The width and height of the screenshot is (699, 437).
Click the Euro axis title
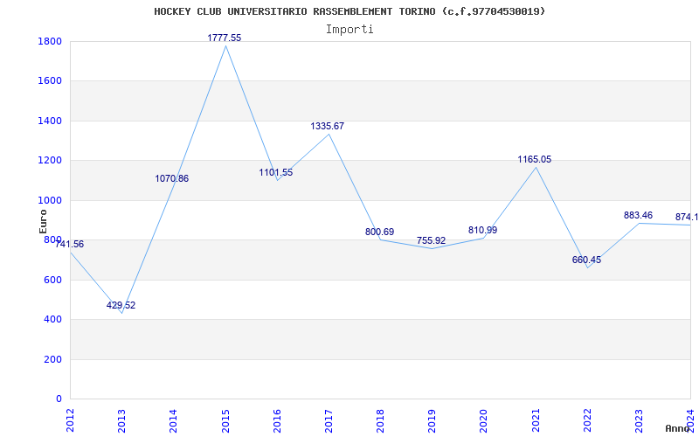43,221
